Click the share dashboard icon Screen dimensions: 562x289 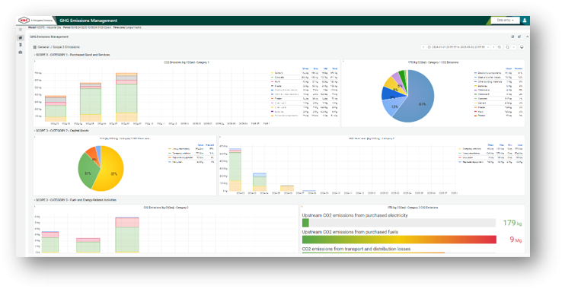click(x=519, y=37)
